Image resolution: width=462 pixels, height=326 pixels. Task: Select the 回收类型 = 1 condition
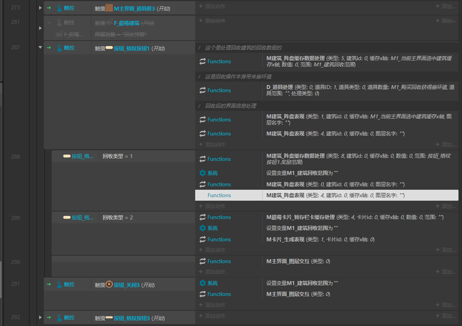click(x=117, y=156)
